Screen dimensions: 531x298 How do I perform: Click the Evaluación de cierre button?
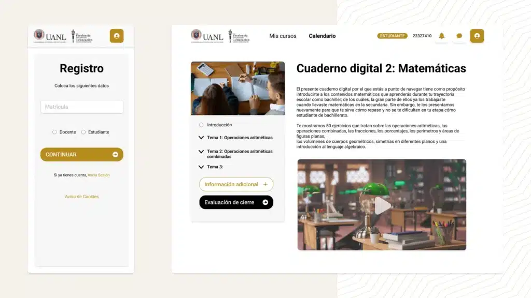pyautogui.click(x=236, y=202)
